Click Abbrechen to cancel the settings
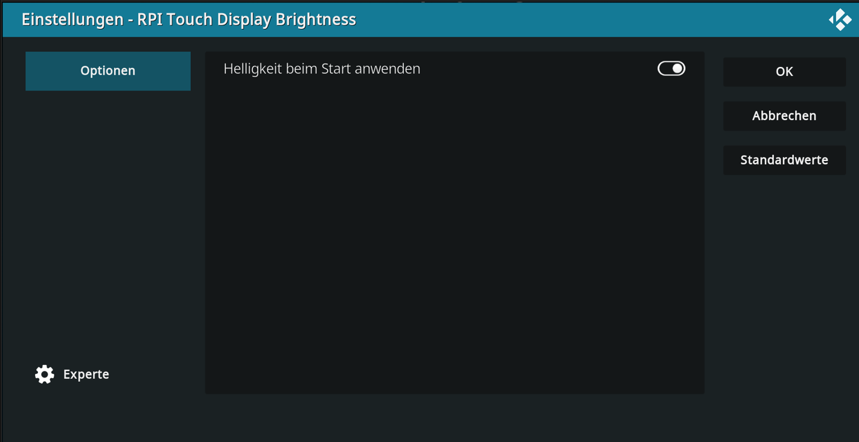The image size is (859, 442). click(784, 116)
